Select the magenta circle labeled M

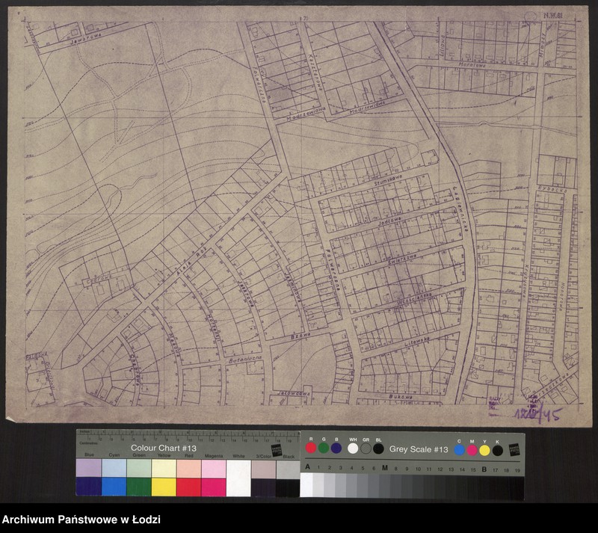click(x=472, y=449)
